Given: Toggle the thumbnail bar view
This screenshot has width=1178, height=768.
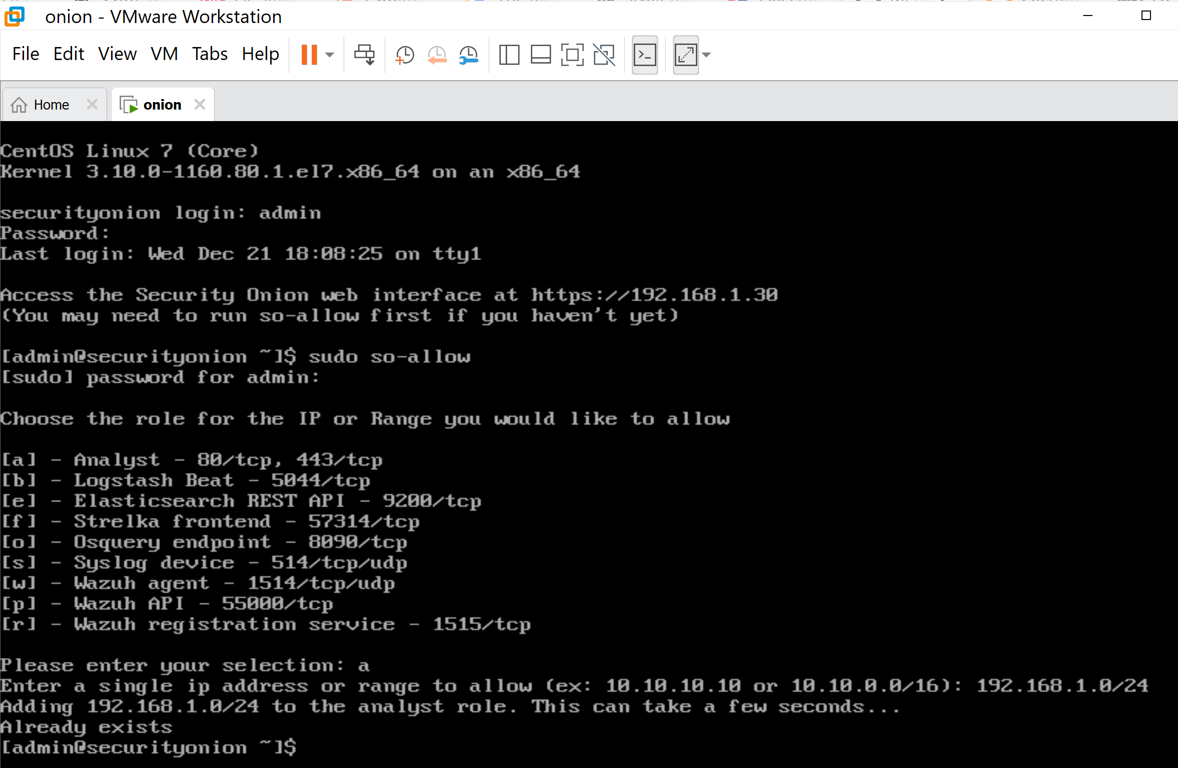Looking at the screenshot, I should pos(541,55).
